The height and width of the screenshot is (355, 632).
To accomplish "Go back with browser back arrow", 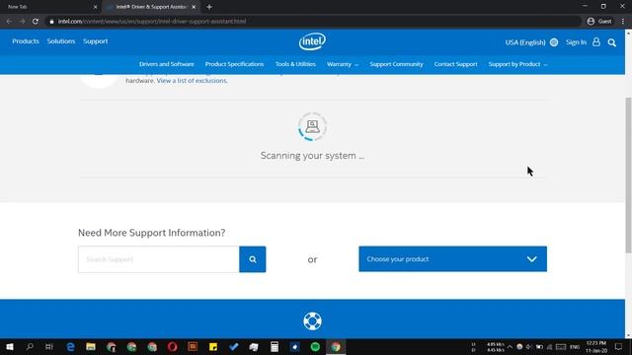I will [x=9, y=22].
